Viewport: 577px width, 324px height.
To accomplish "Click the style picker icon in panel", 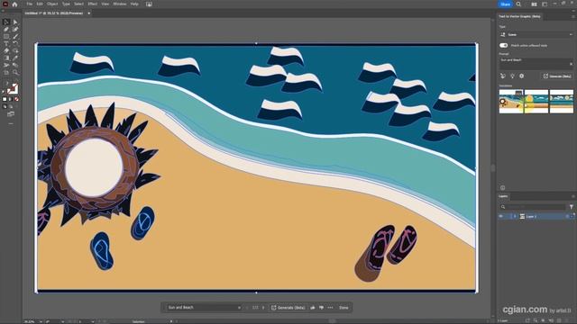I will [x=503, y=76].
